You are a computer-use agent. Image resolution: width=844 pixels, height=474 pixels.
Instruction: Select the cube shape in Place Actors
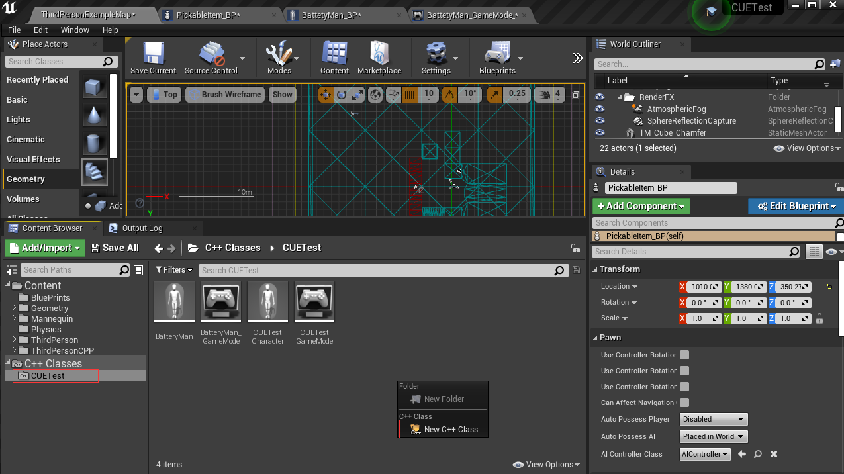point(95,87)
